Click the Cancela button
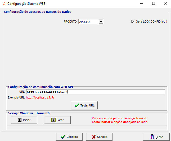Image resolution: width=171 pixels, height=141 pixels. click(99, 137)
